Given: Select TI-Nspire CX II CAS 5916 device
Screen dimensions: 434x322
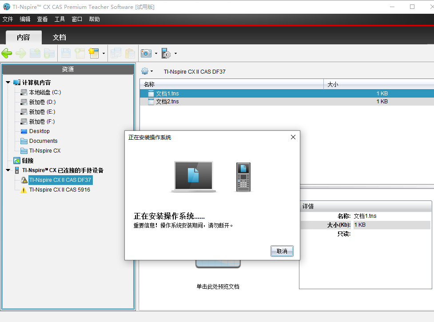Looking at the screenshot, I should [60, 189].
